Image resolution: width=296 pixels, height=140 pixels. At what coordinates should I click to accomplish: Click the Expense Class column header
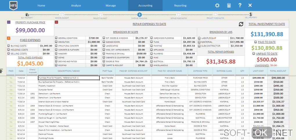pos(224,71)
